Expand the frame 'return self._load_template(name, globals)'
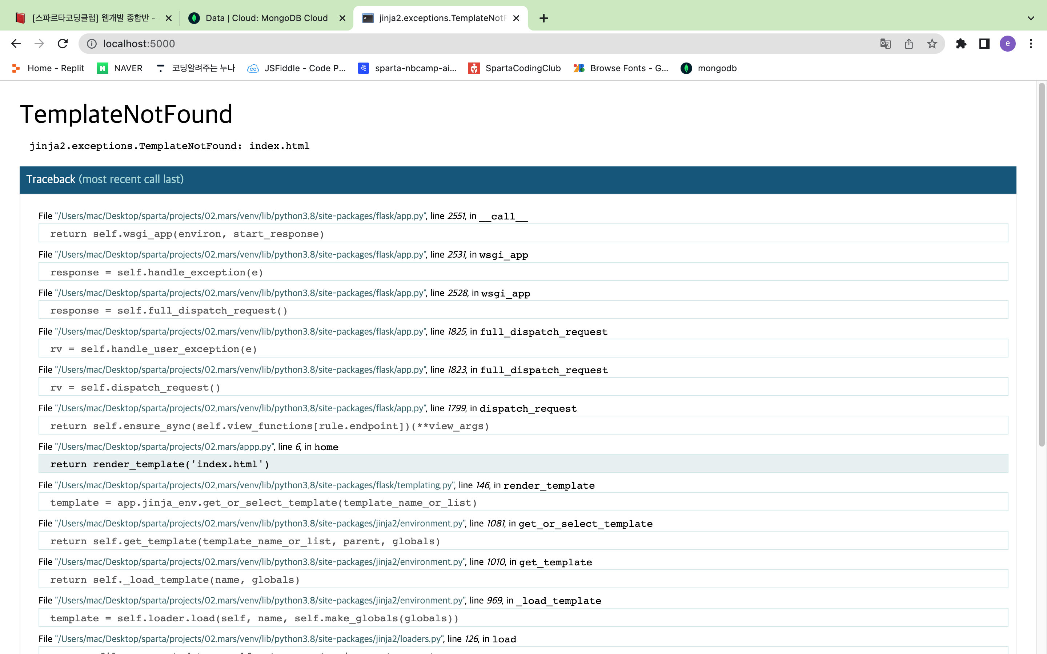1047x654 pixels. coord(523,580)
